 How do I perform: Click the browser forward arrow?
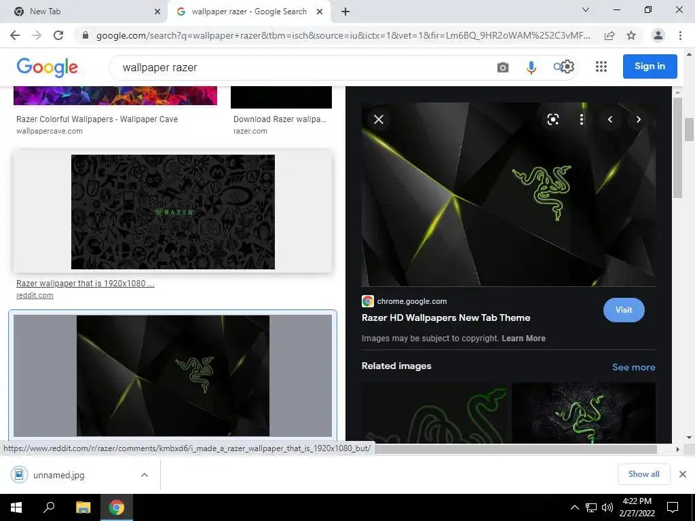pos(37,35)
